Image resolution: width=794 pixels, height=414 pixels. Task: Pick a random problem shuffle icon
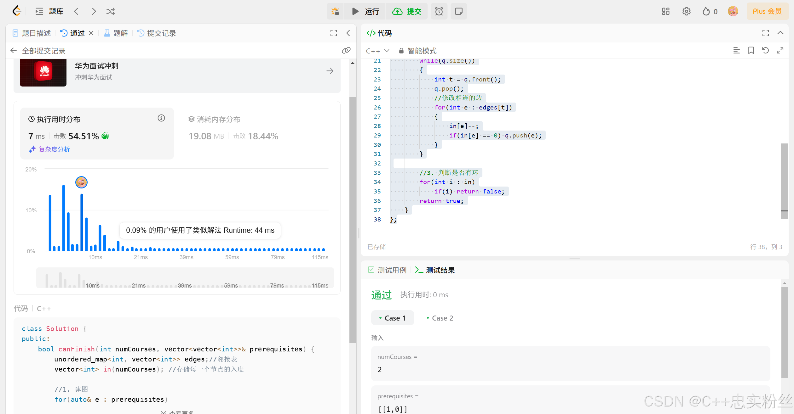click(111, 11)
